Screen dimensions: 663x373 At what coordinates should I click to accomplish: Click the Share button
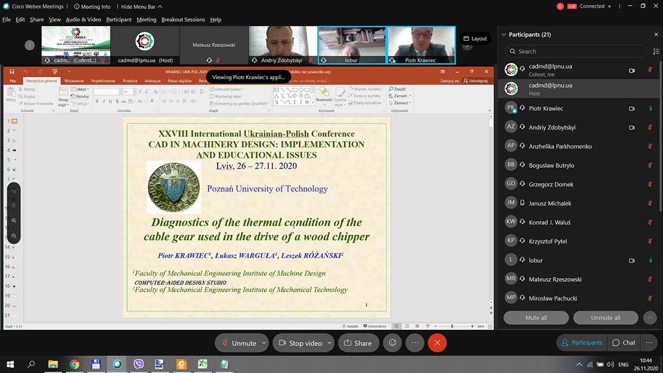(x=357, y=343)
